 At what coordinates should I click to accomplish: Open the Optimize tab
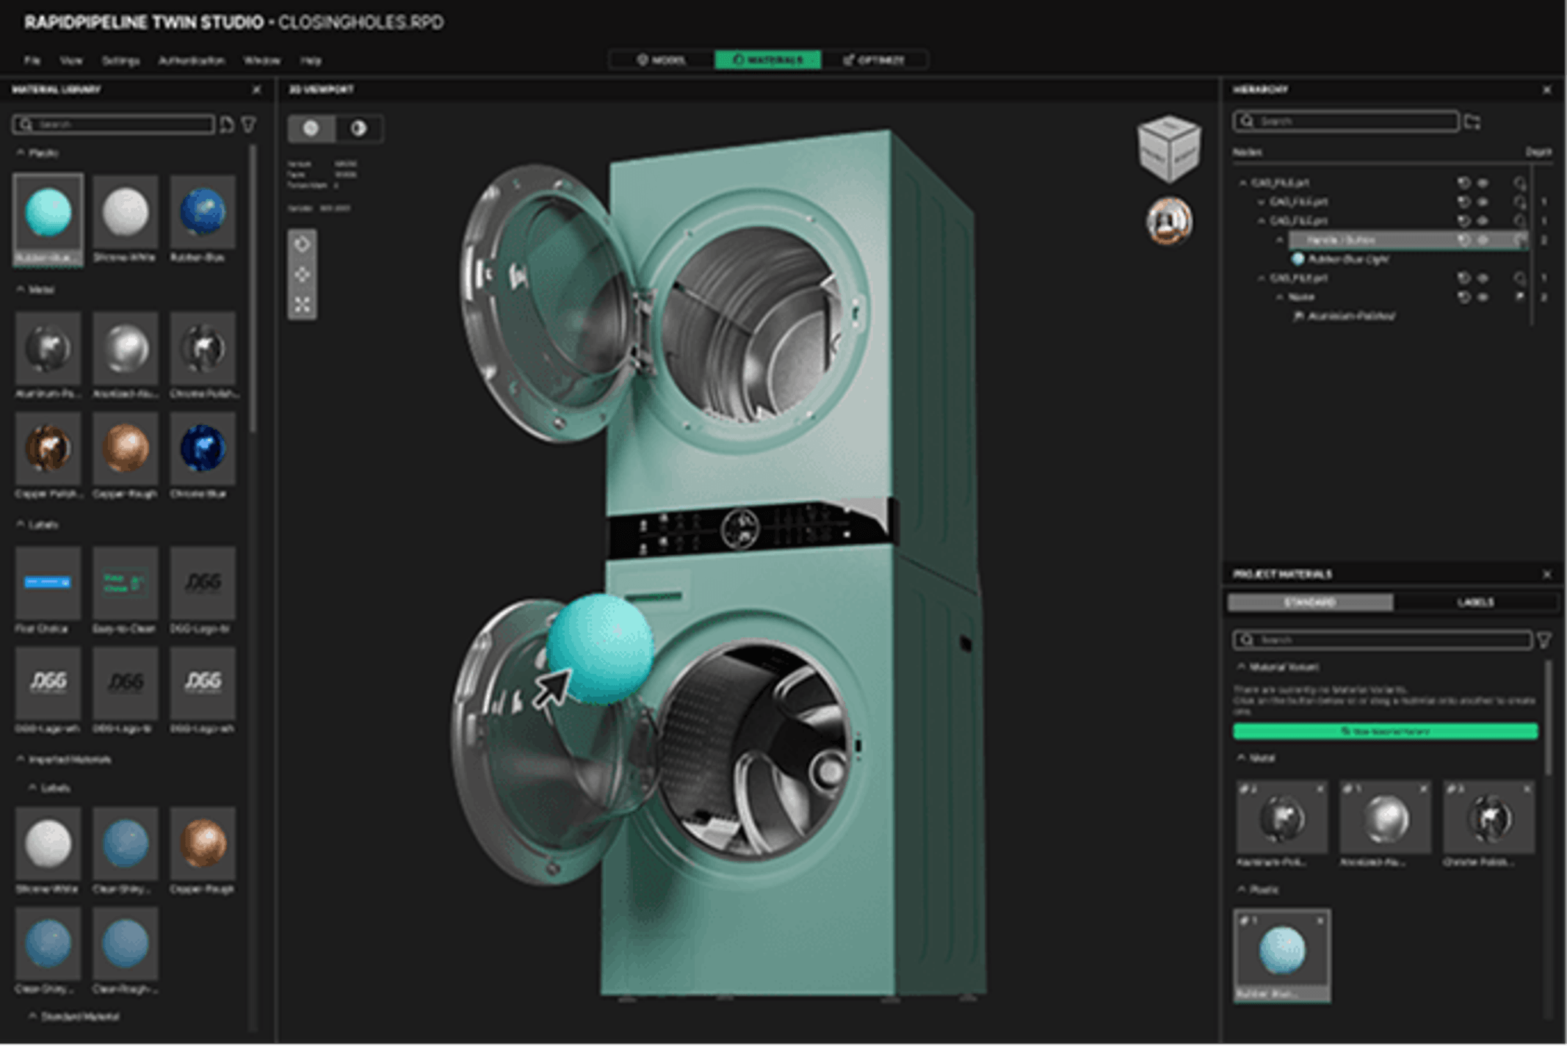875,59
